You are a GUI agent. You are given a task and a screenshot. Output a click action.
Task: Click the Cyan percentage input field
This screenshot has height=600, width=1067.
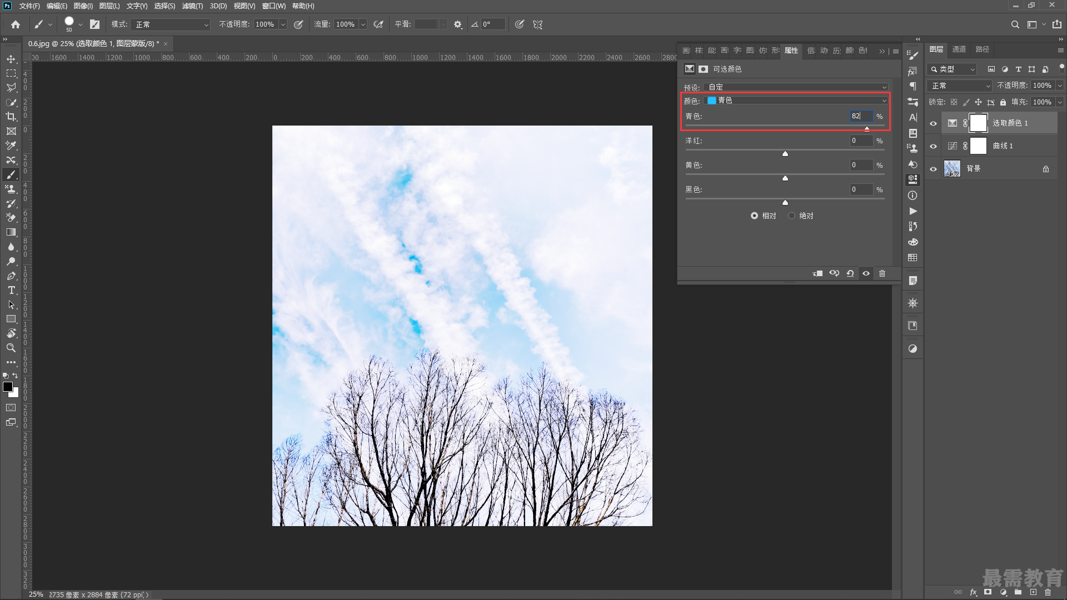(861, 116)
